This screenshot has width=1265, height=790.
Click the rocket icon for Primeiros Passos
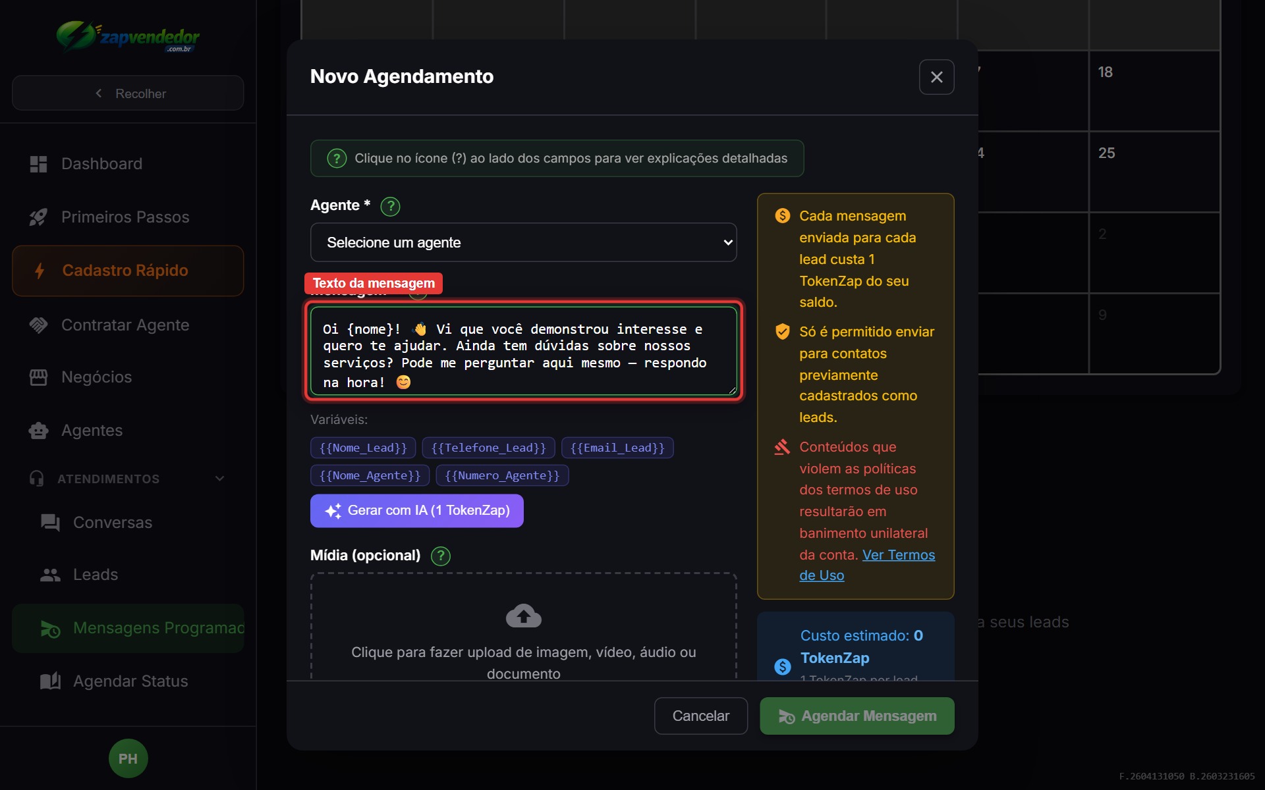[38, 217]
